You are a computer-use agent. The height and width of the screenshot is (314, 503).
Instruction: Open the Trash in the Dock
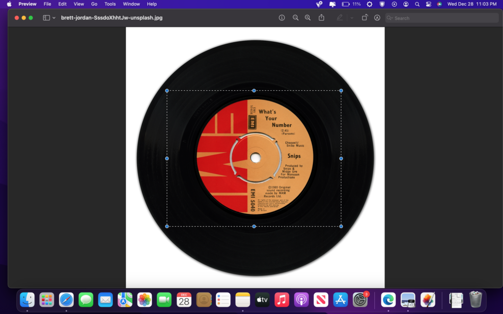point(475,299)
